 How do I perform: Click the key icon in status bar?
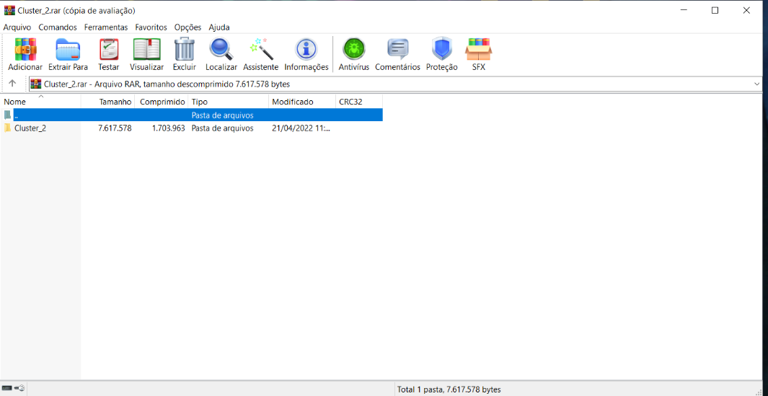pos(19,388)
